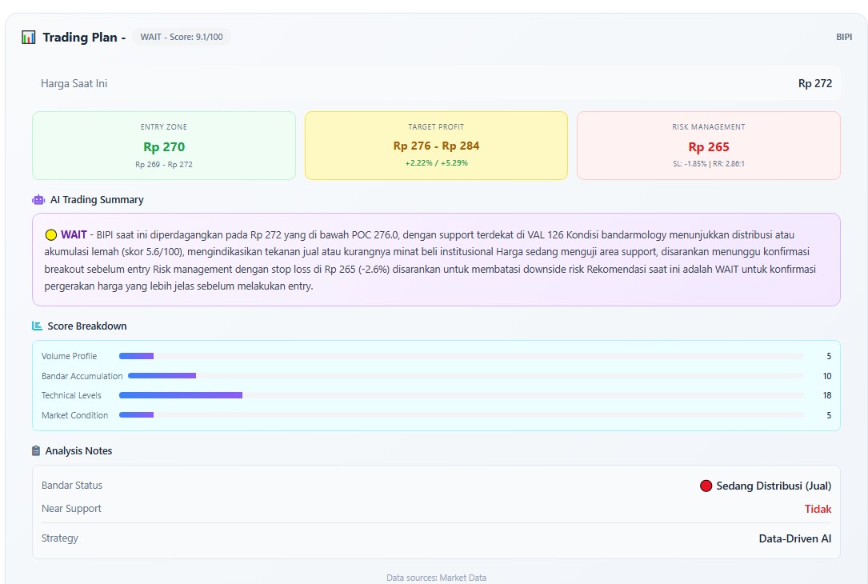Viewport: 868px width, 584px height.
Task: Click the BIPI ticker label
Action: click(x=843, y=37)
